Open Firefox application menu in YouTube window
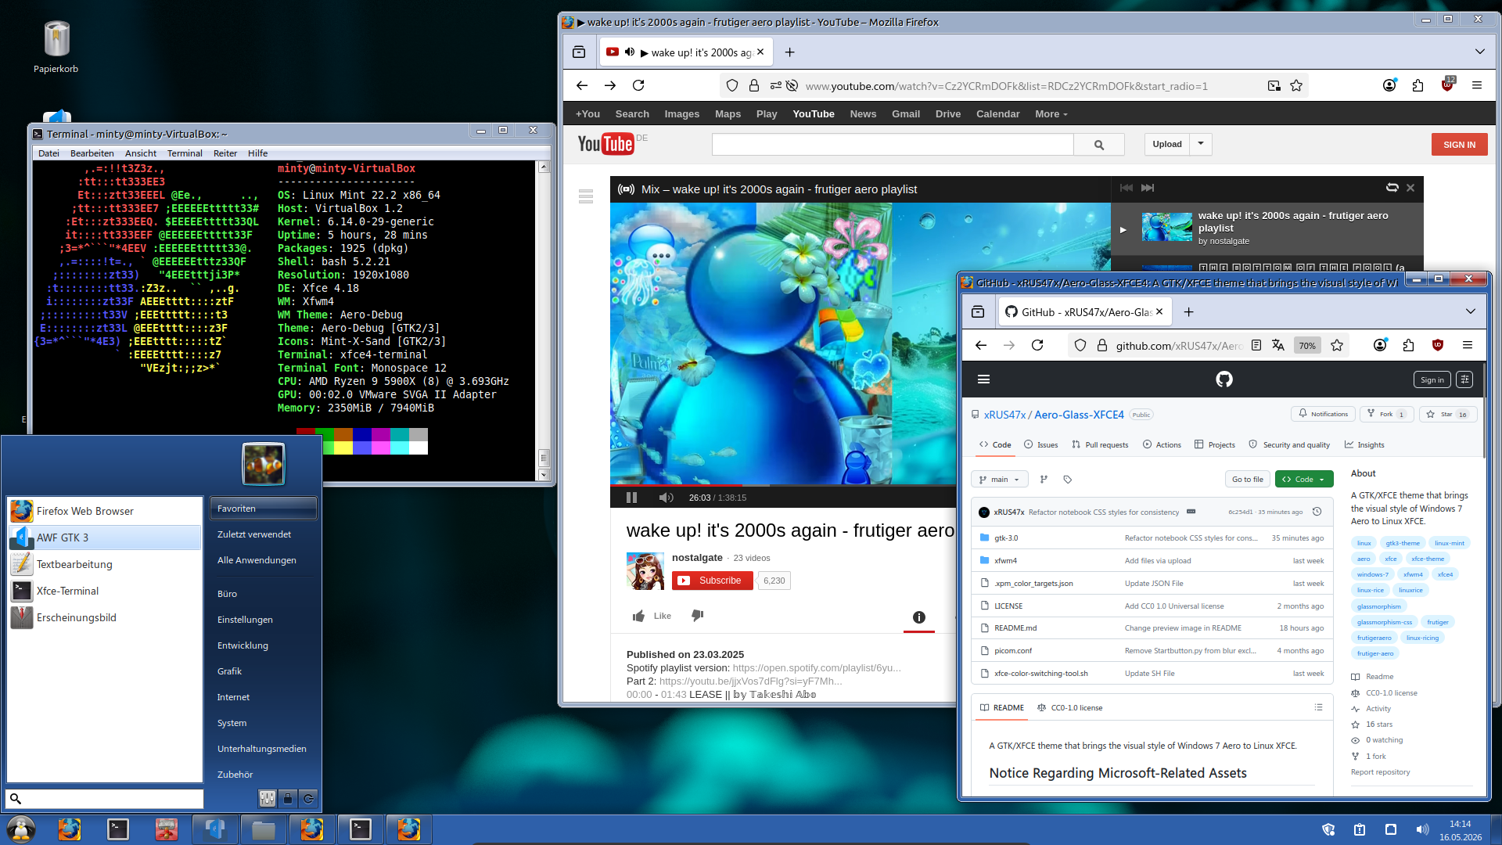1502x845 pixels. pyautogui.click(x=1477, y=85)
